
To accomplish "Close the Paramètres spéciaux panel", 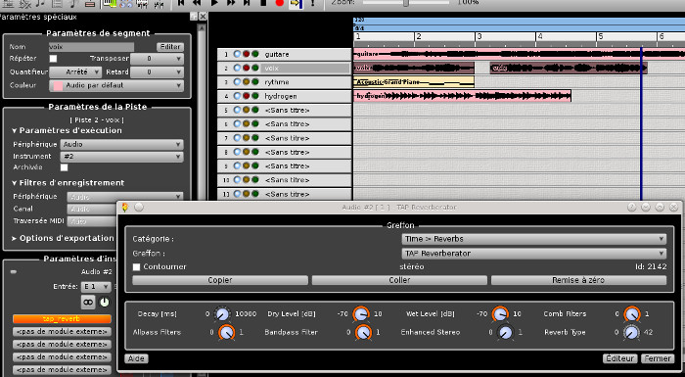I will pyautogui.click(x=203, y=17).
